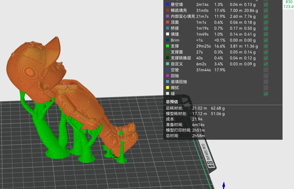Image resolution: width=294 pixels, height=189 pixels.
Task: Click the steel blue 桥接 color swatch
Action: coord(167,28)
